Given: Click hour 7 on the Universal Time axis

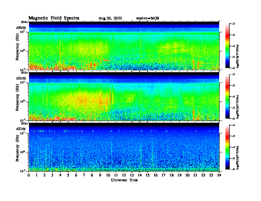Looking at the screenshot, I should tap(84, 175).
